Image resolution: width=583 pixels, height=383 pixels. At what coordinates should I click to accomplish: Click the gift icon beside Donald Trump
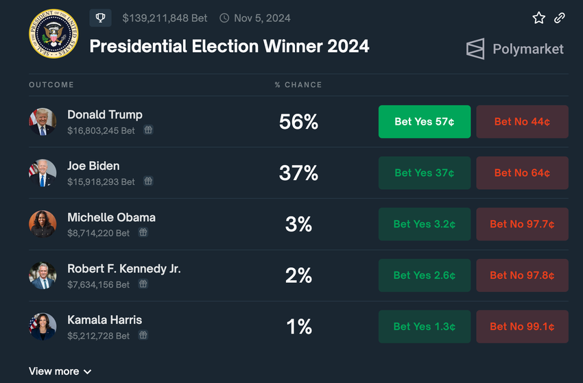click(x=148, y=130)
